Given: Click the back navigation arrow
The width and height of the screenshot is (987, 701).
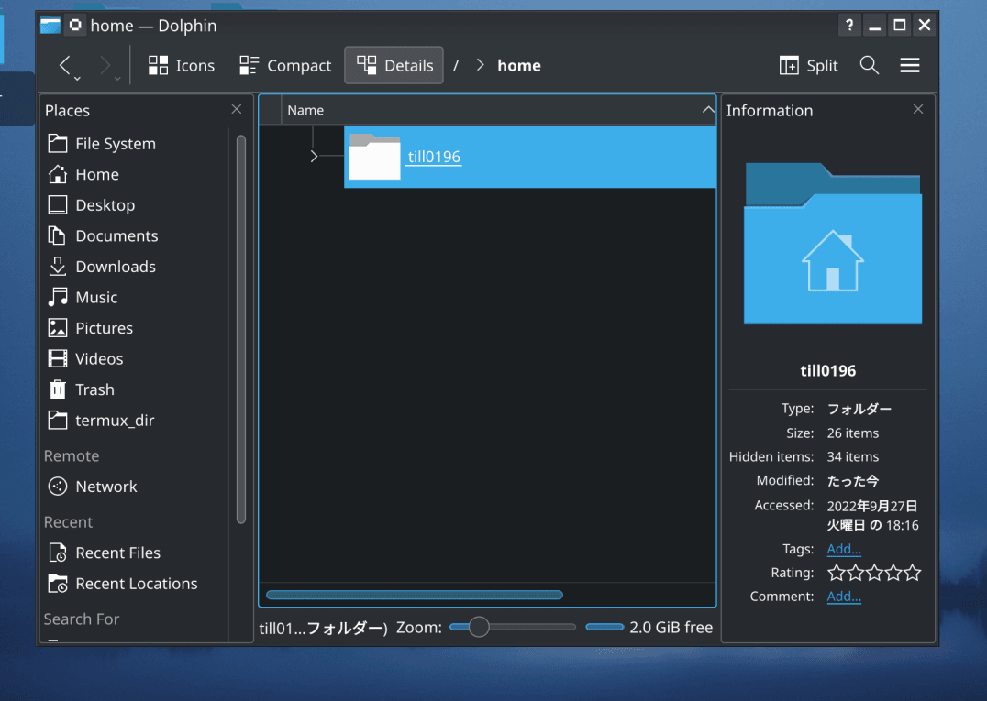Looking at the screenshot, I should tap(65, 65).
